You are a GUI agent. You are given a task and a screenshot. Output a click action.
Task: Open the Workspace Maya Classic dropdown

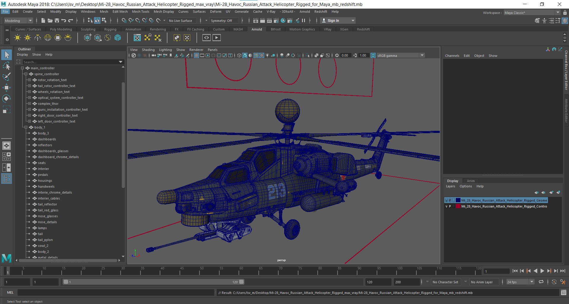pos(532,12)
